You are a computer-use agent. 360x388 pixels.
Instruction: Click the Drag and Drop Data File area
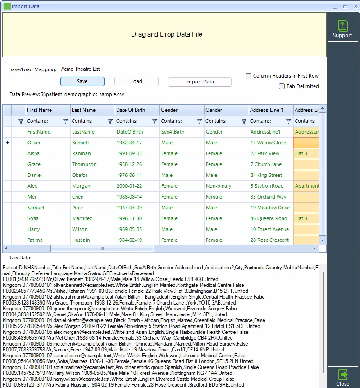click(164, 35)
